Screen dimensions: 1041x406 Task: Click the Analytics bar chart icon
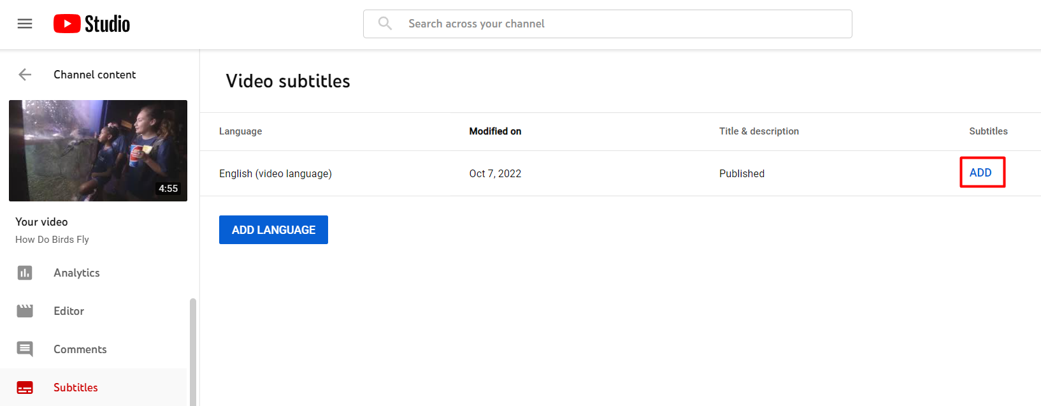[x=25, y=273]
